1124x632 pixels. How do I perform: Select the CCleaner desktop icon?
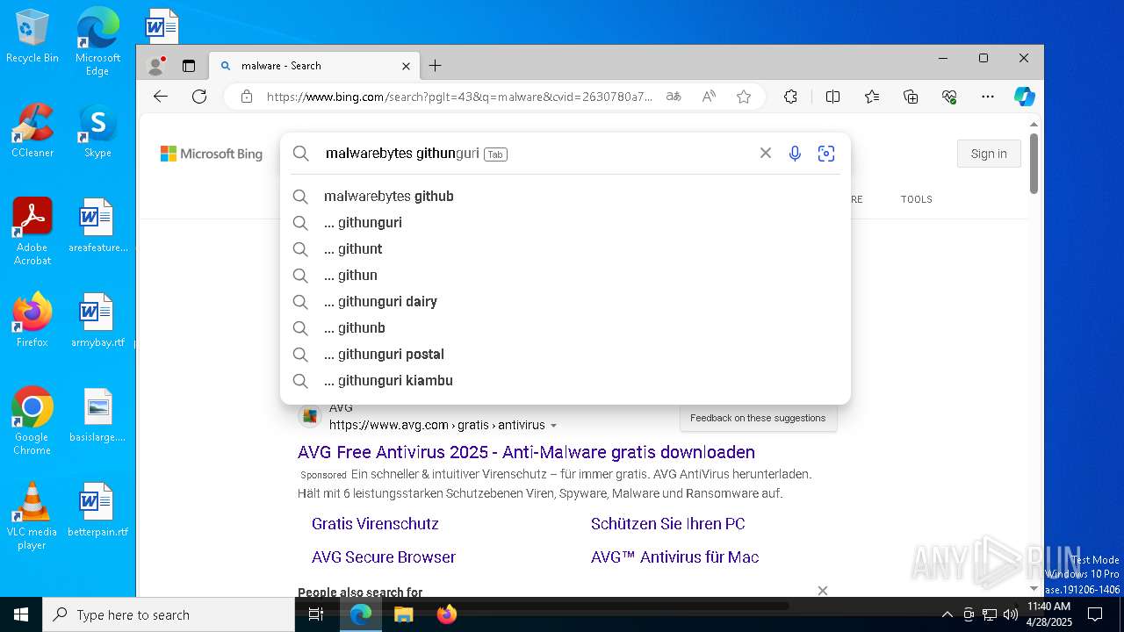32,130
